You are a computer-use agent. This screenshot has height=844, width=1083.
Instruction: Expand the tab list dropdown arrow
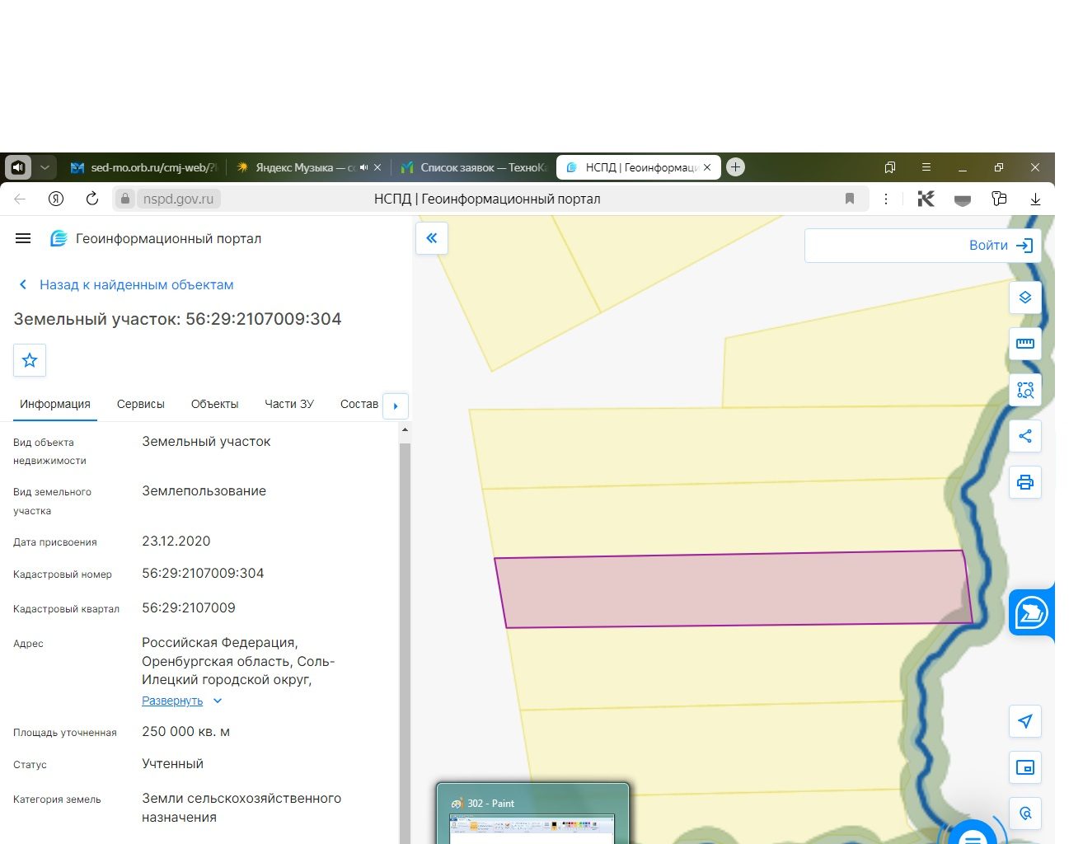(x=45, y=167)
